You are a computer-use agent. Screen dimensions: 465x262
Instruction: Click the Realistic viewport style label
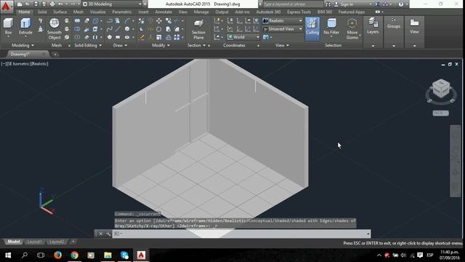coord(39,64)
